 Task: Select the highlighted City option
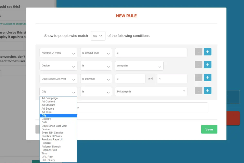click(x=58, y=115)
